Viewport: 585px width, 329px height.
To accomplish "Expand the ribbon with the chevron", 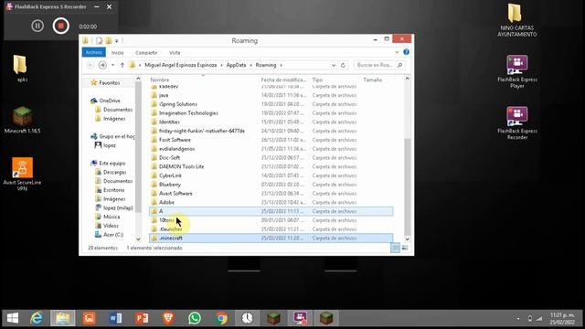I will [x=397, y=52].
